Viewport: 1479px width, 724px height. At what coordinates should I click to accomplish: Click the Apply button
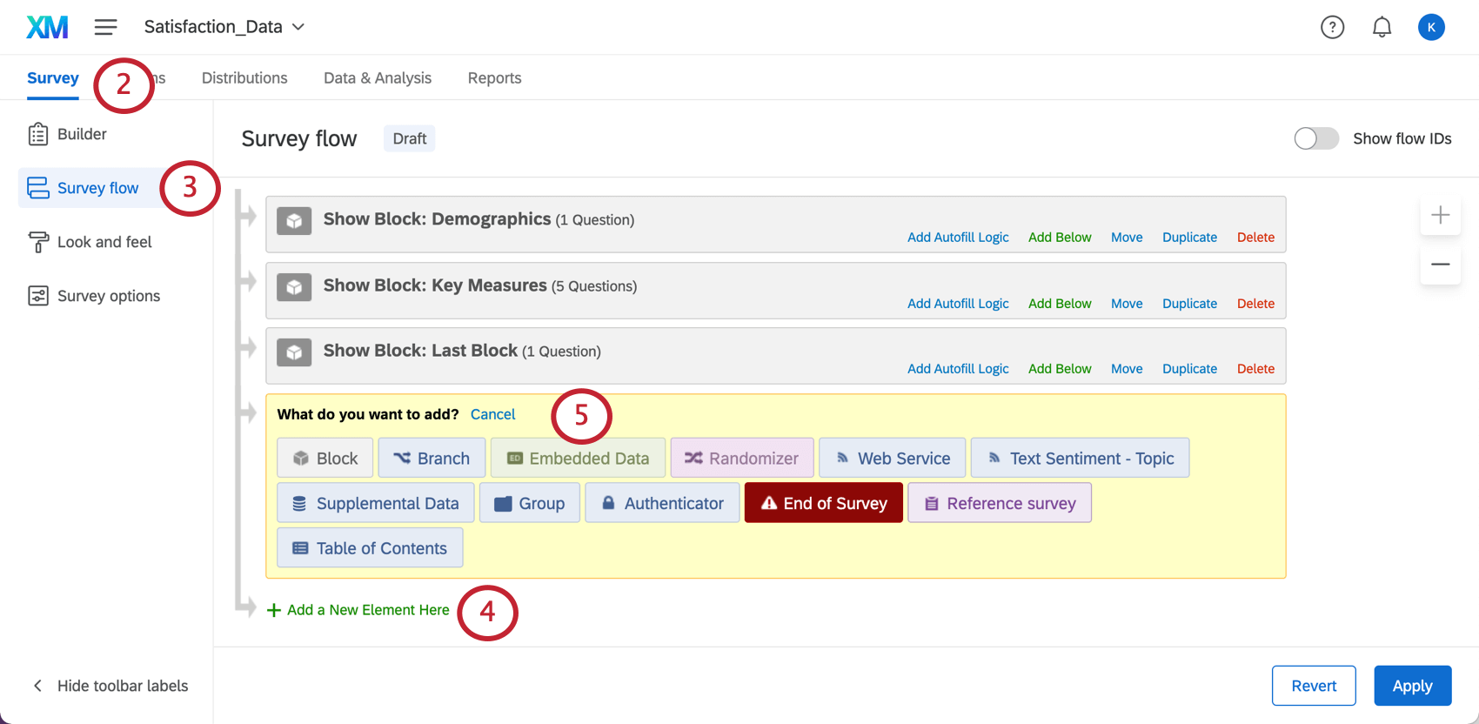[1412, 686]
